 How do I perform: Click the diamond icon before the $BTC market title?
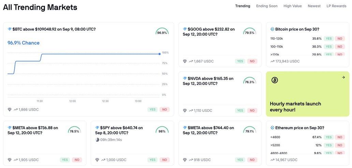(10, 29)
